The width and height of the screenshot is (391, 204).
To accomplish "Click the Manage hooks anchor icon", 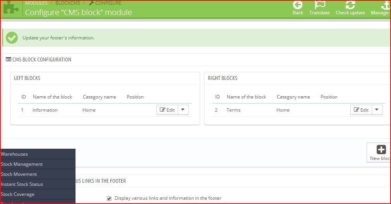I will tap(385, 5).
